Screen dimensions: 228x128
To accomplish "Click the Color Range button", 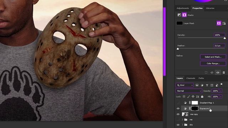I will point(213,63).
